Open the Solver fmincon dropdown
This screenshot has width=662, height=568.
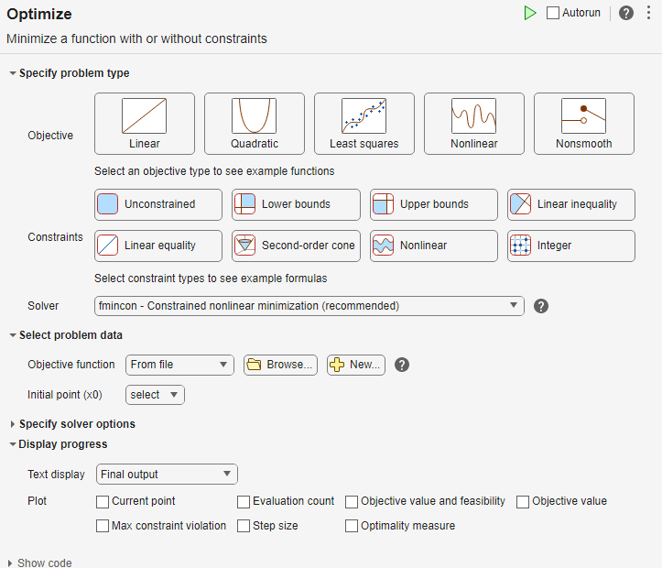coord(309,306)
